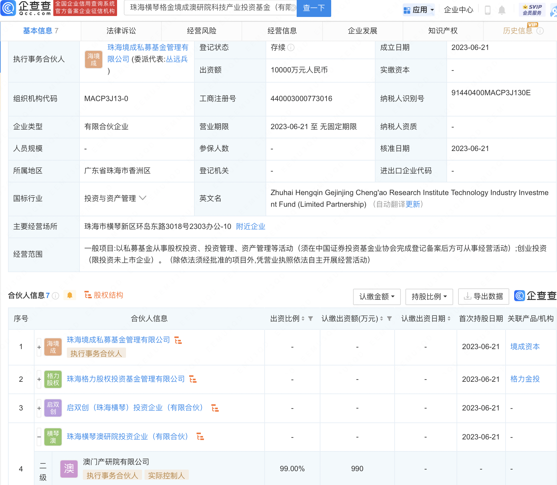557x485 pixels.
Task: Open the 应用 dropdown menu
Action: point(419,10)
